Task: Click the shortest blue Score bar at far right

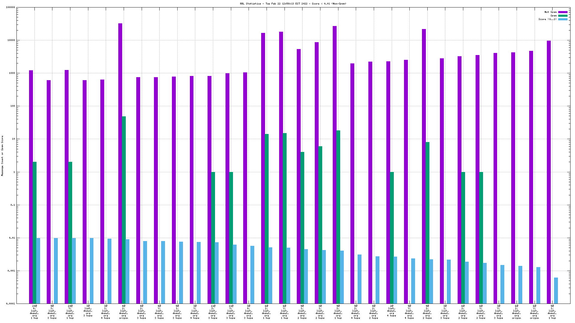Action: 556,290
